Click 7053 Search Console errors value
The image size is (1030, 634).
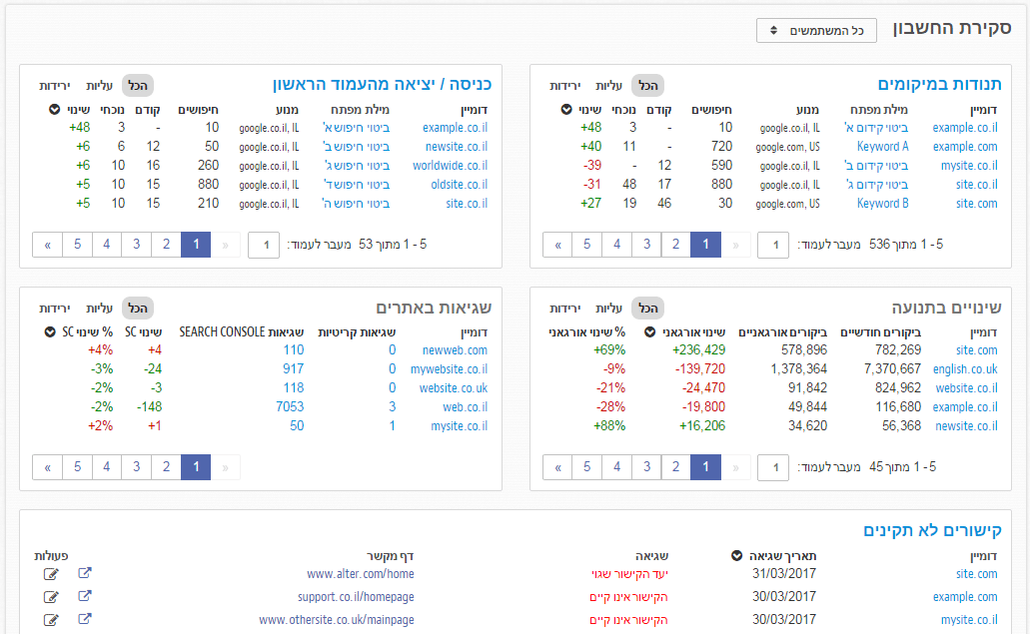pyautogui.click(x=290, y=407)
